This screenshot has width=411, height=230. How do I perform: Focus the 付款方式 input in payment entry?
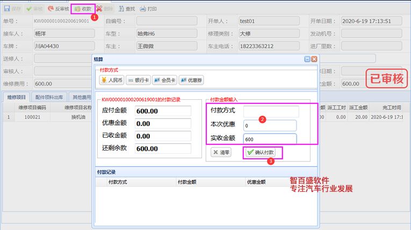click(271, 112)
